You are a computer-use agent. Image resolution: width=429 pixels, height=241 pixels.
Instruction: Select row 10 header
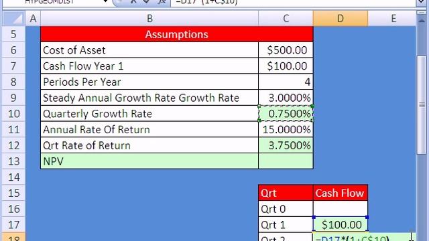pyautogui.click(x=13, y=113)
